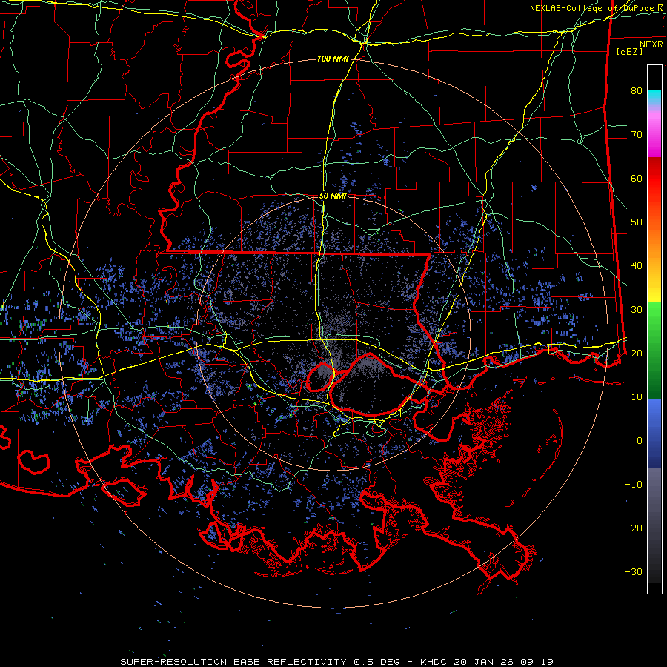Screen dimensions: 667x667
Task: Click the 70 value on the dBZ scale
Action: pyautogui.click(x=637, y=134)
